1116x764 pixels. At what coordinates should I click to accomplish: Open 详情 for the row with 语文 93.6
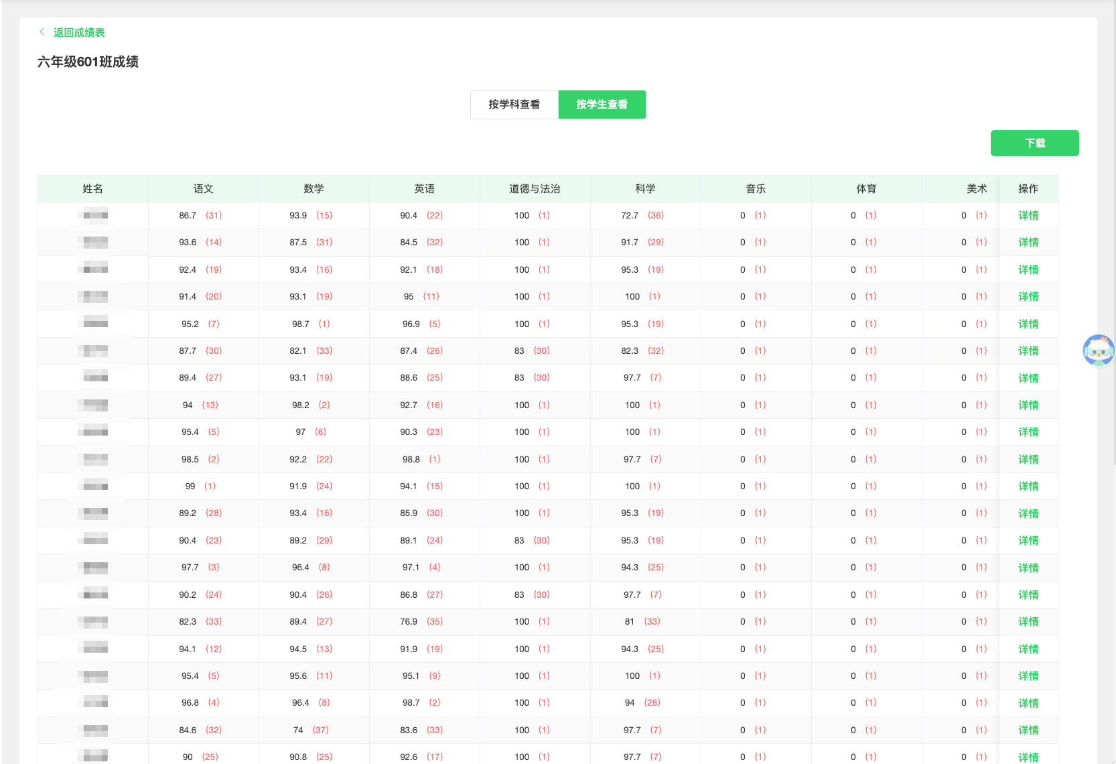tap(1028, 242)
